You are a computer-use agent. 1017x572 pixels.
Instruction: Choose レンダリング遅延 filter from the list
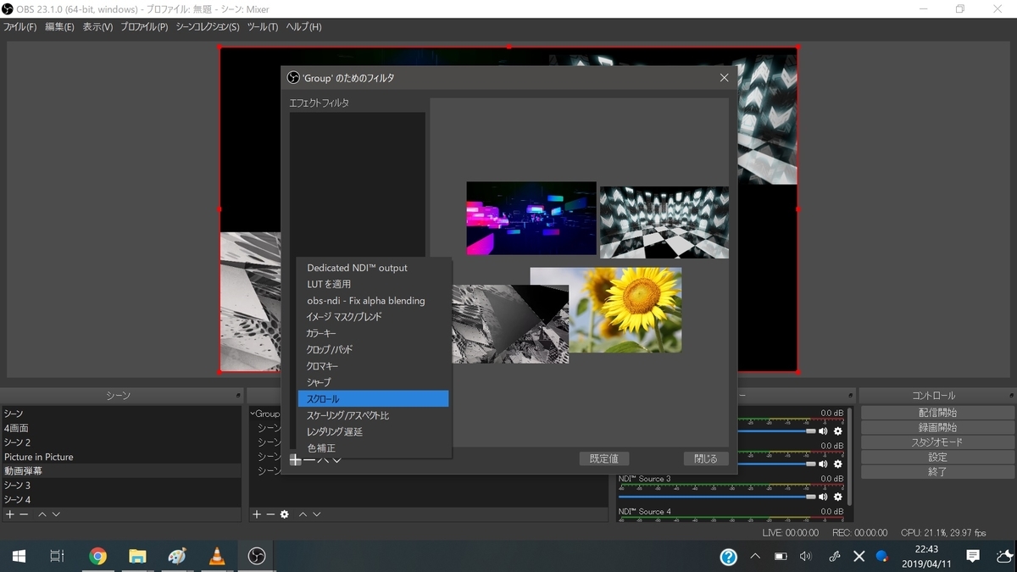click(373, 432)
